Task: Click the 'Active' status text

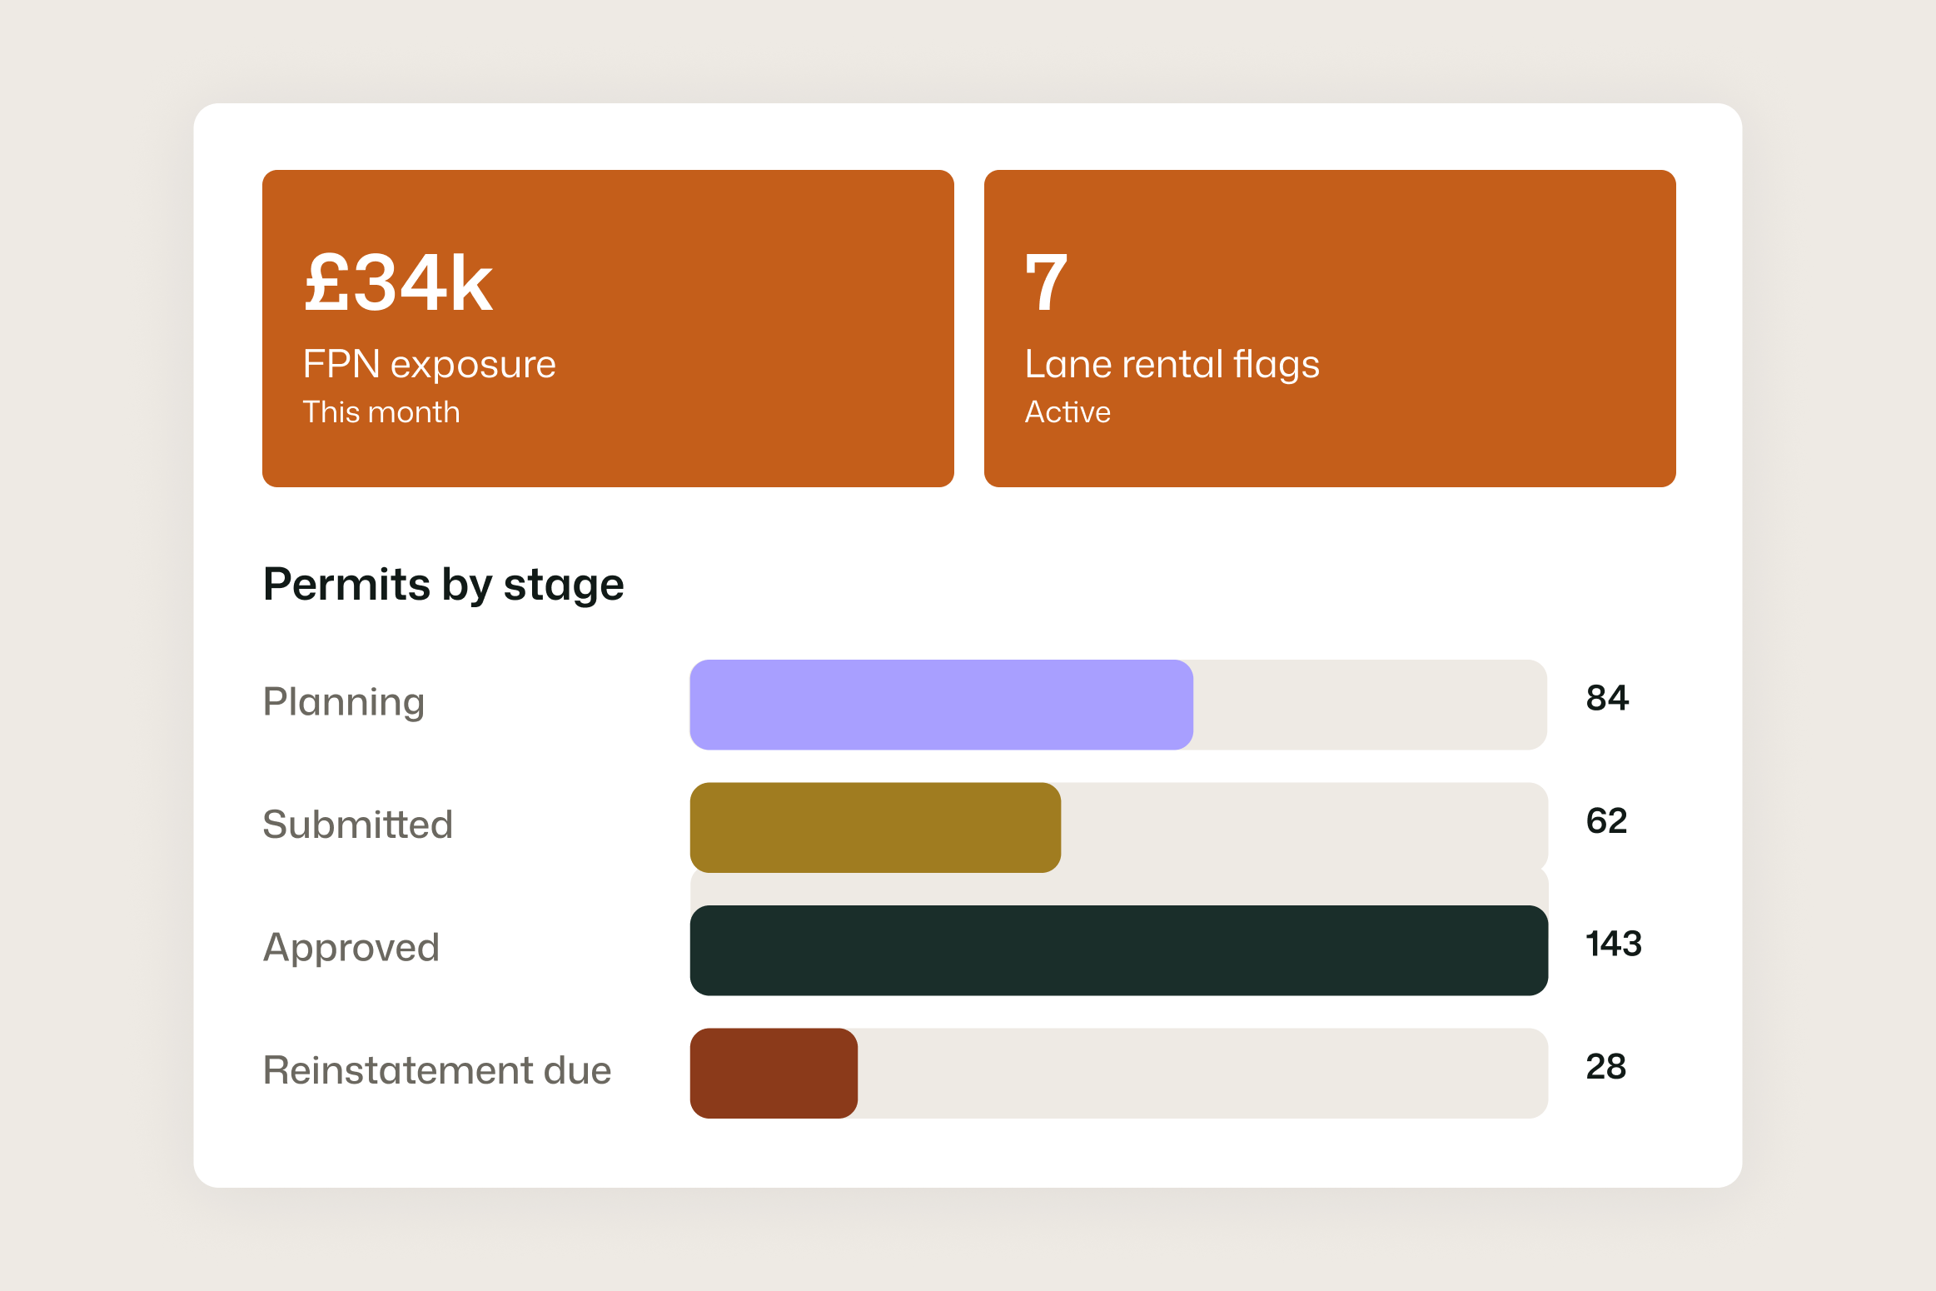Action: coord(1067,412)
